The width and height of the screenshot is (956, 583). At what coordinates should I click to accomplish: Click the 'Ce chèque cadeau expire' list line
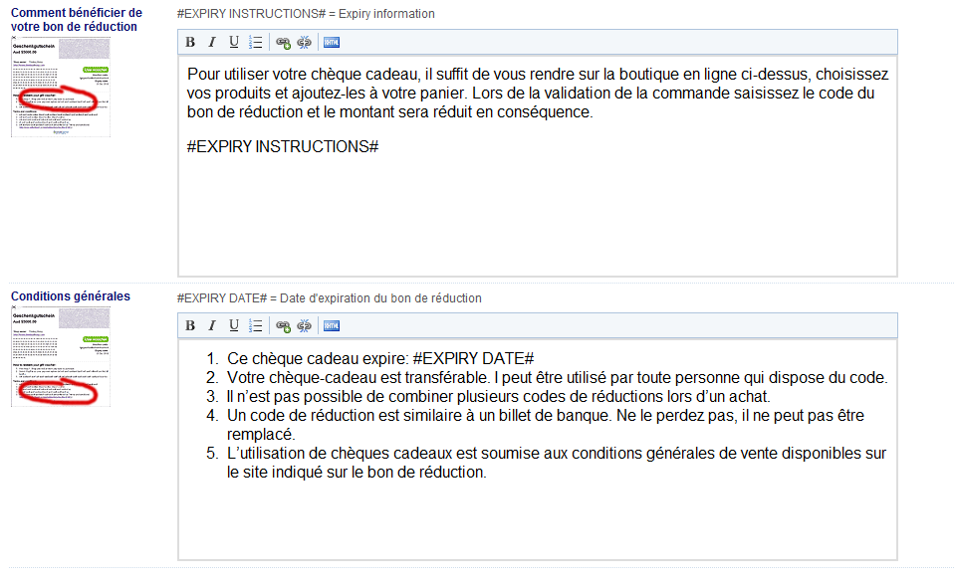[x=380, y=358]
